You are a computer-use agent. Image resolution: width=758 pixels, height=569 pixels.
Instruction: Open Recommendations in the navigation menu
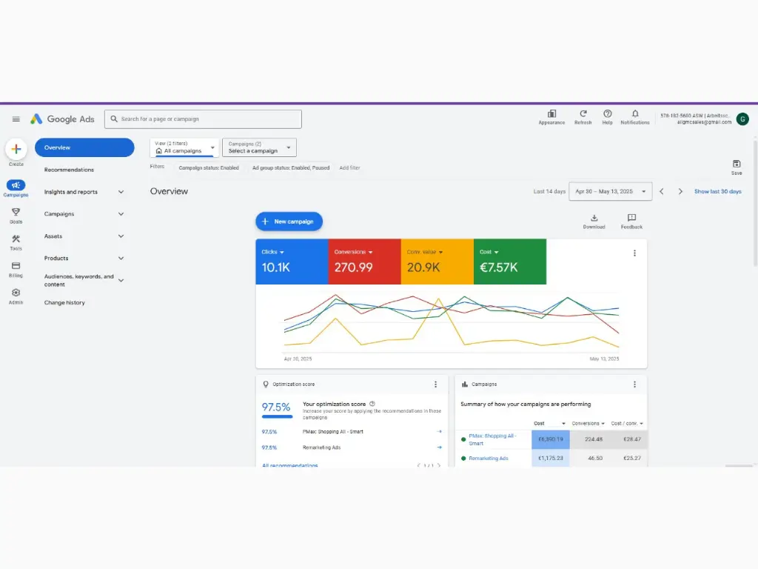[x=69, y=170]
